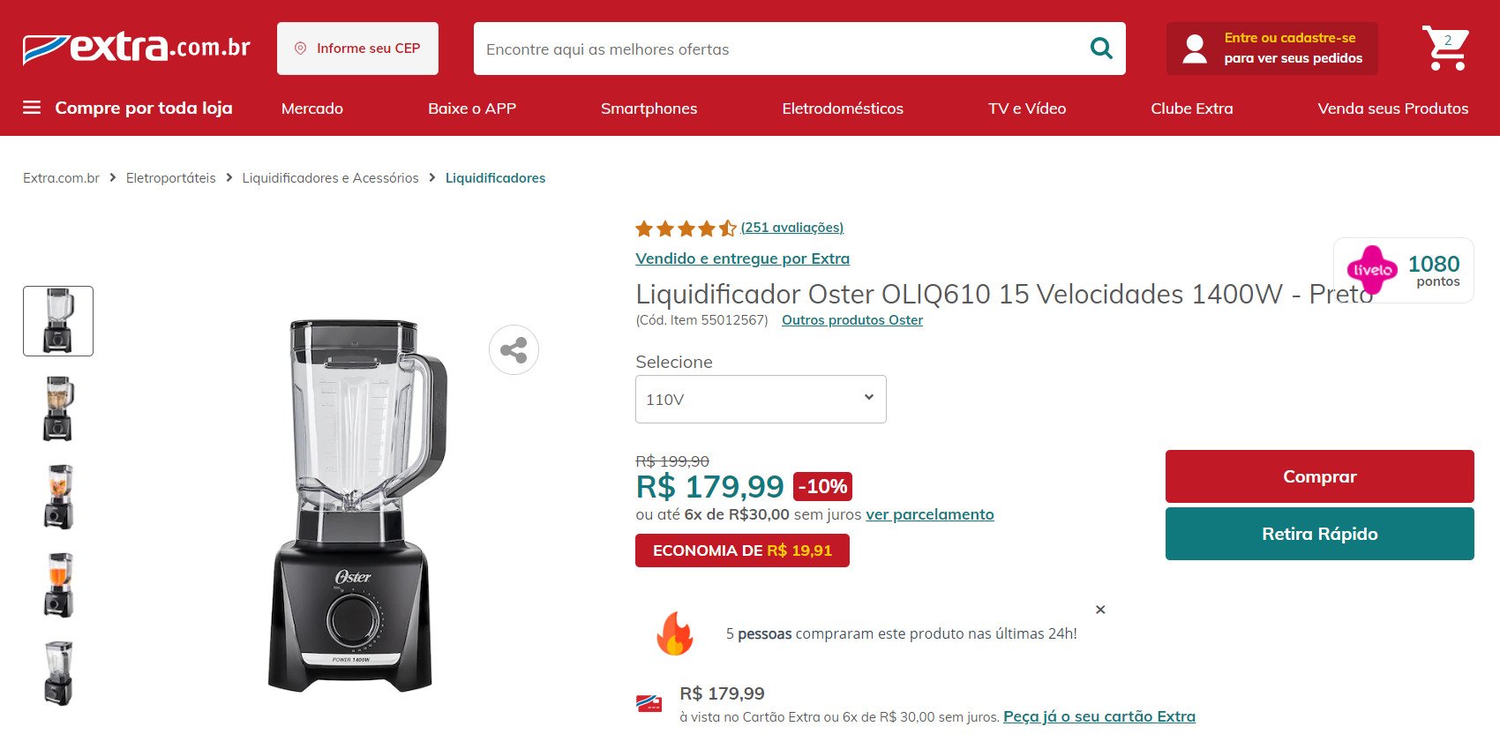Click the Comprar button
The image size is (1500, 734).
click(x=1319, y=476)
